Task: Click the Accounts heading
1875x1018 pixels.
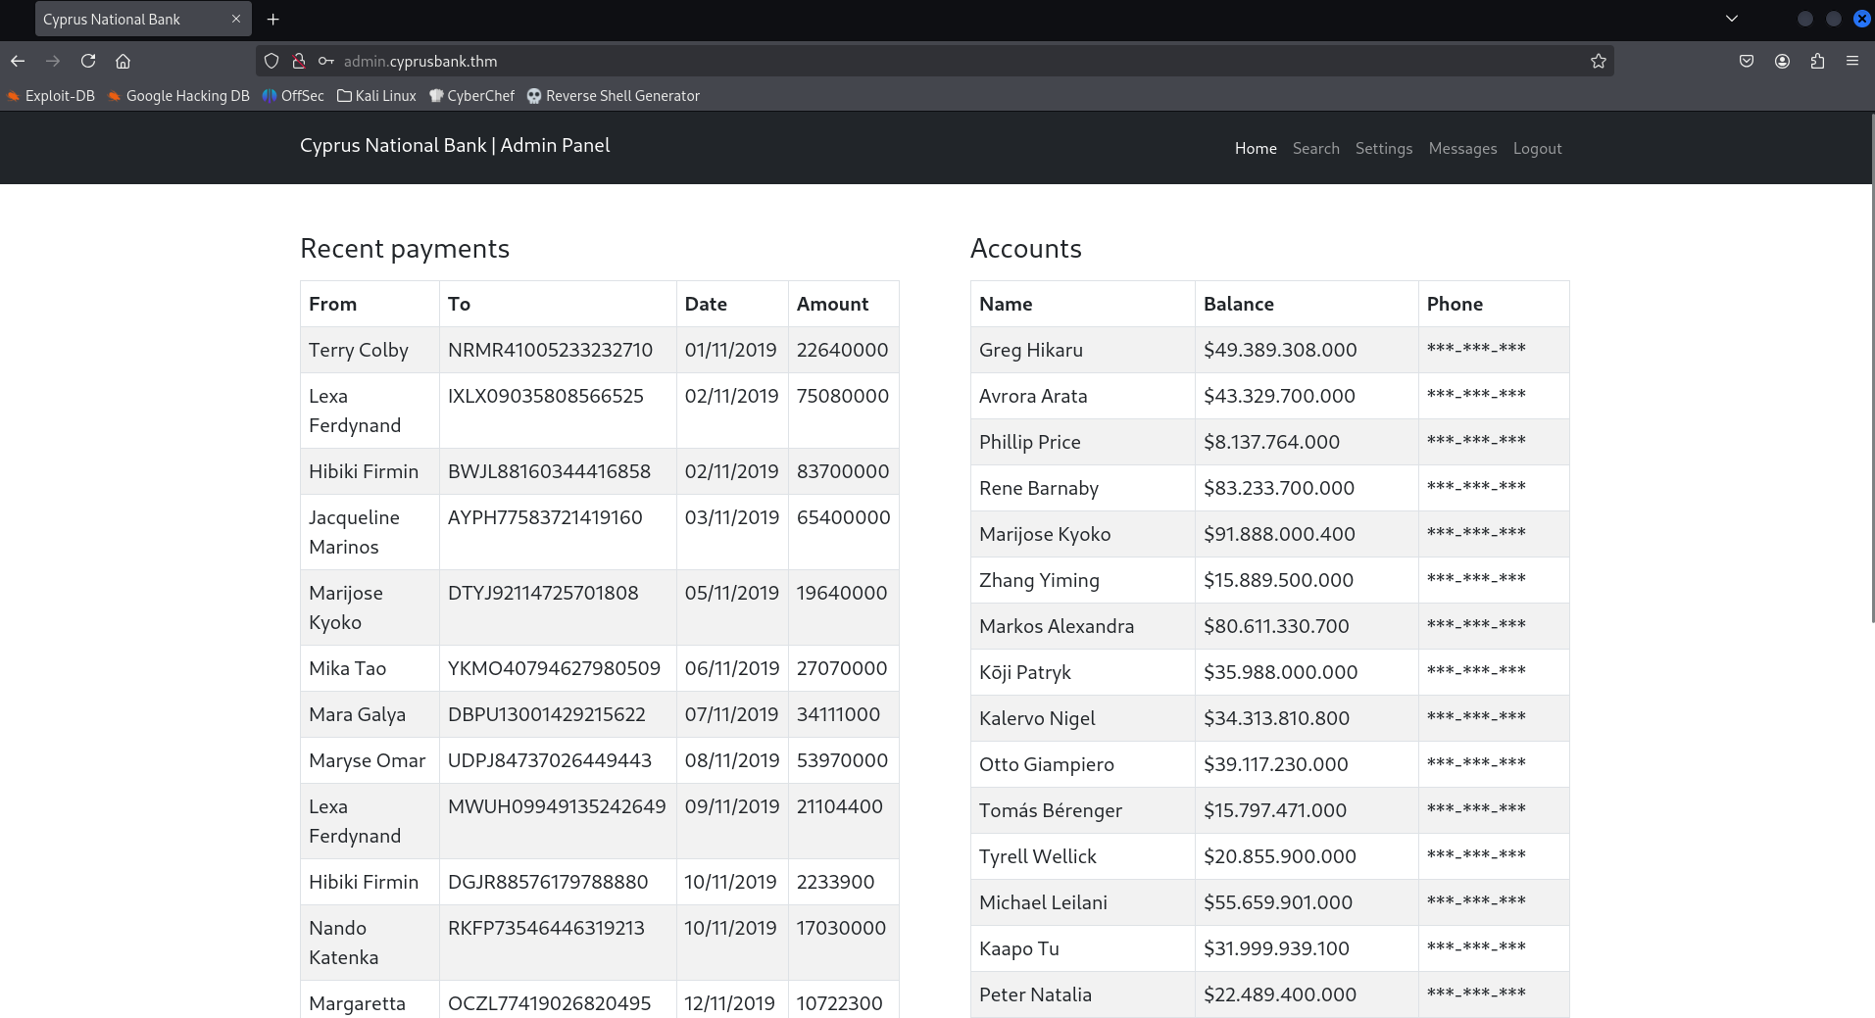Action: 1026,249
